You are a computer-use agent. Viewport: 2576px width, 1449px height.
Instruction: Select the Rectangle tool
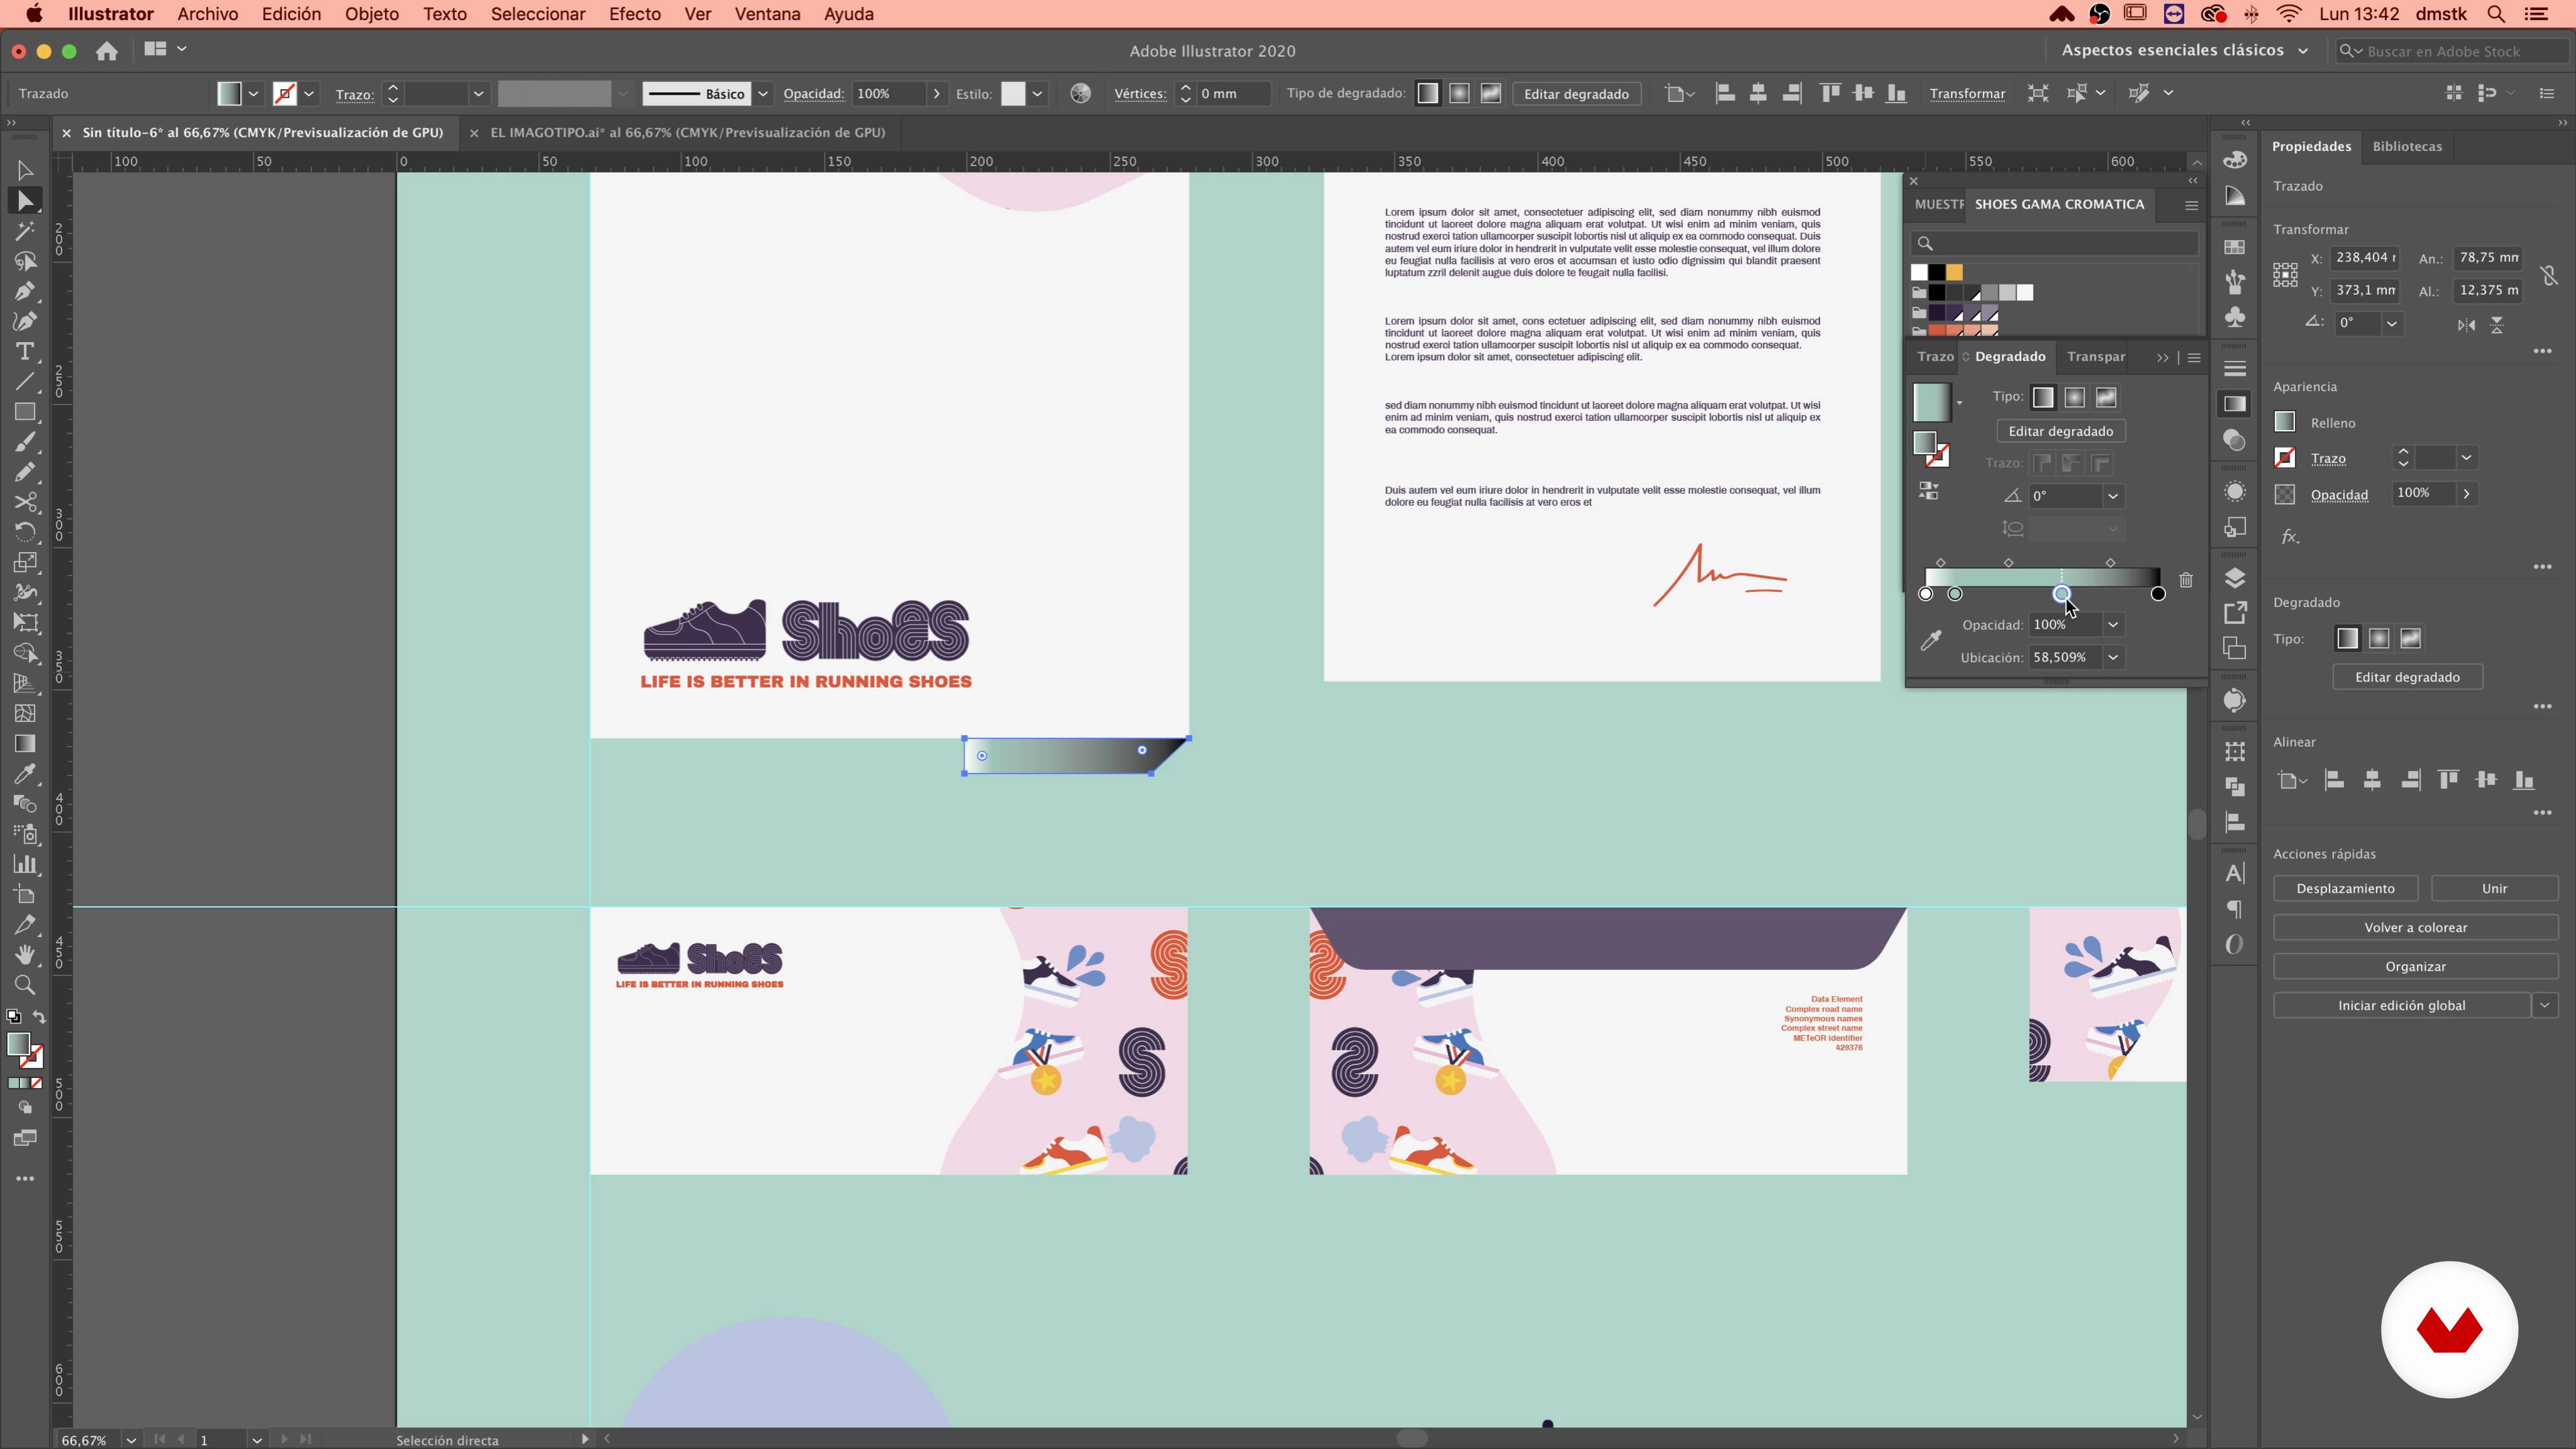[x=25, y=412]
